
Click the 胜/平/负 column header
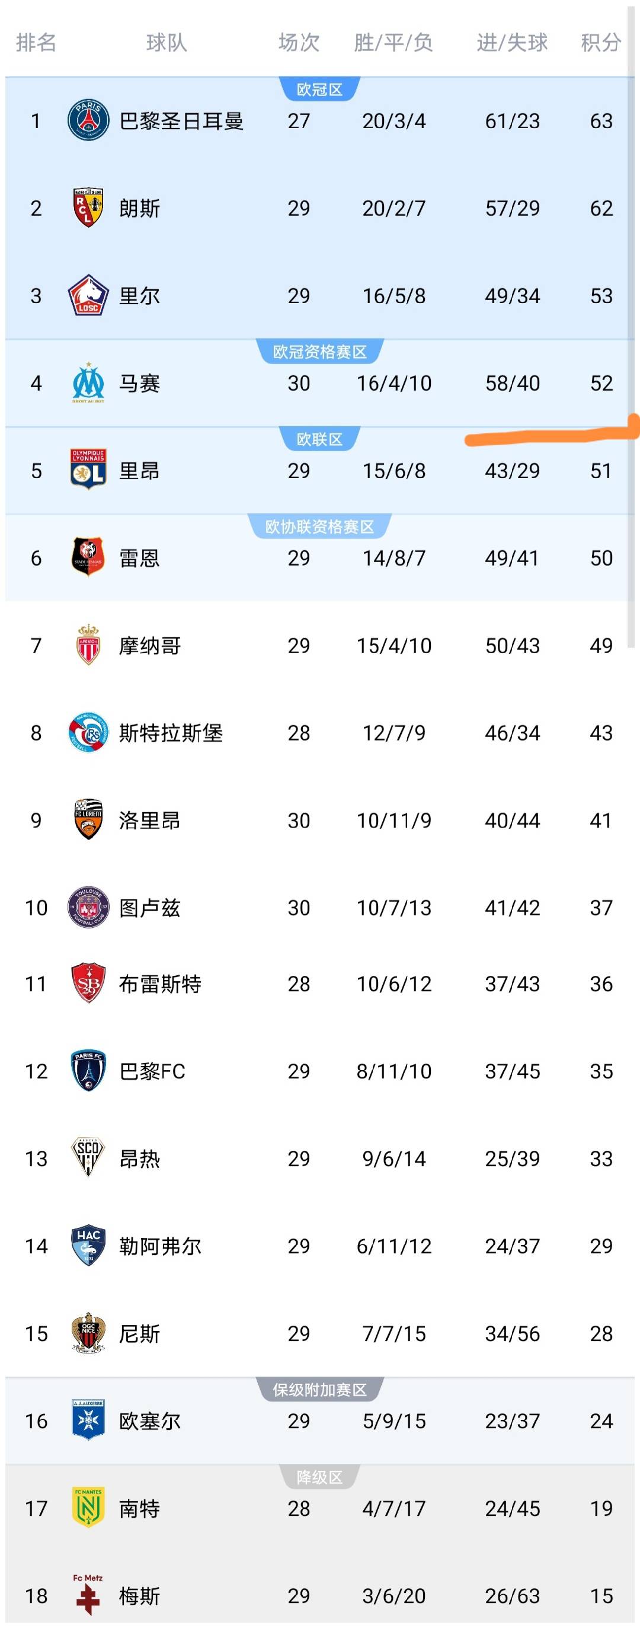(393, 43)
